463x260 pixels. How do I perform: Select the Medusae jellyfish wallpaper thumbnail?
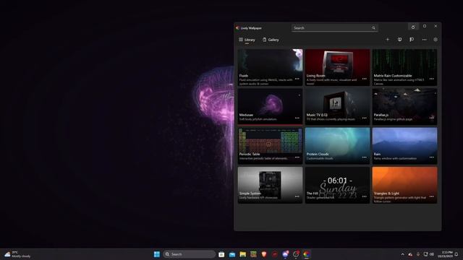click(x=270, y=106)
